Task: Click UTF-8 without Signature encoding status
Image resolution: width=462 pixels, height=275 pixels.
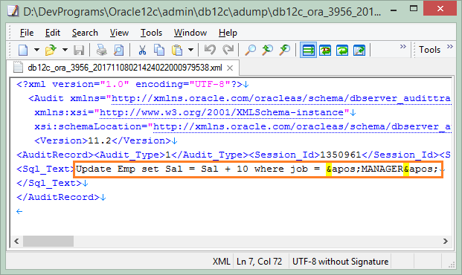Action: click(340, 262)
